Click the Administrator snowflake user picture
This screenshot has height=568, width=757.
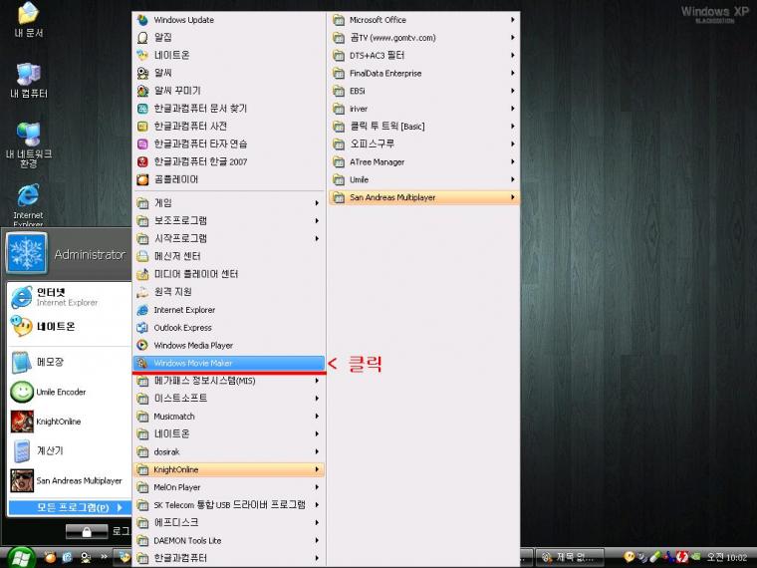click(27, 253)
